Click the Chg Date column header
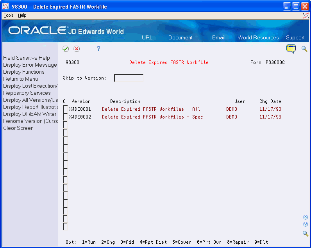Image resolution: width=311 pixels, height=248 pixels. [270, 101]
